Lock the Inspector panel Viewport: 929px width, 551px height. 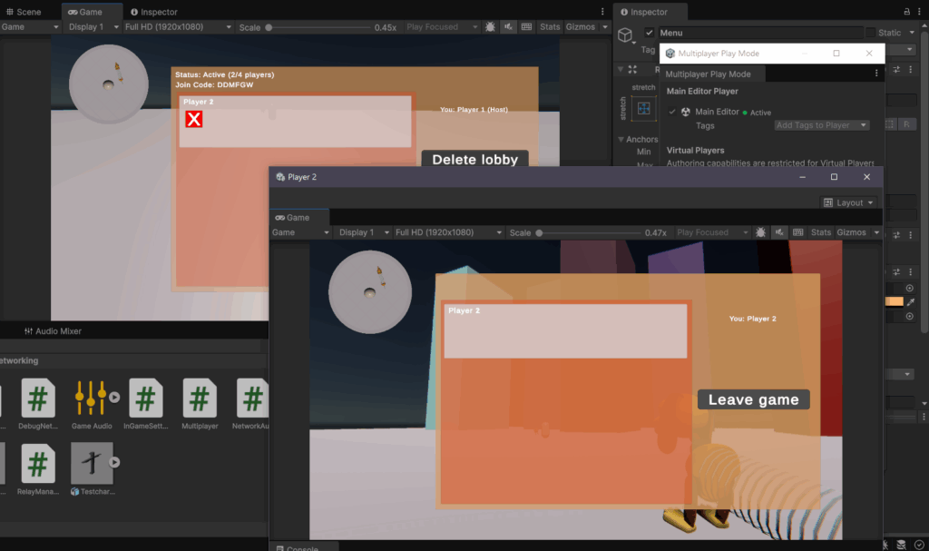point(906,12)
